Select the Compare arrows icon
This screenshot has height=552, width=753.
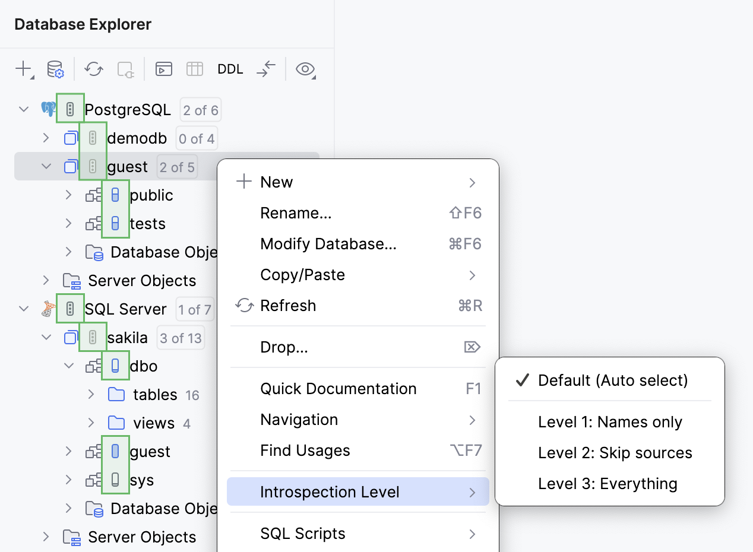[x=265, y=69]
